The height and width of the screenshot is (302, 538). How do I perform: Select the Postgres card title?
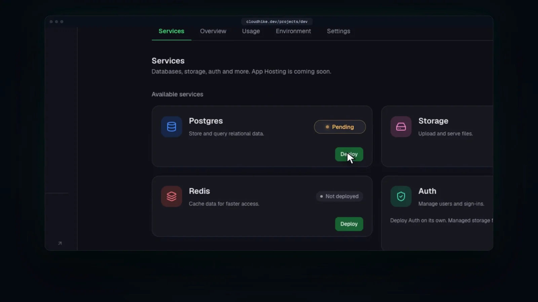tap(206, 121)
